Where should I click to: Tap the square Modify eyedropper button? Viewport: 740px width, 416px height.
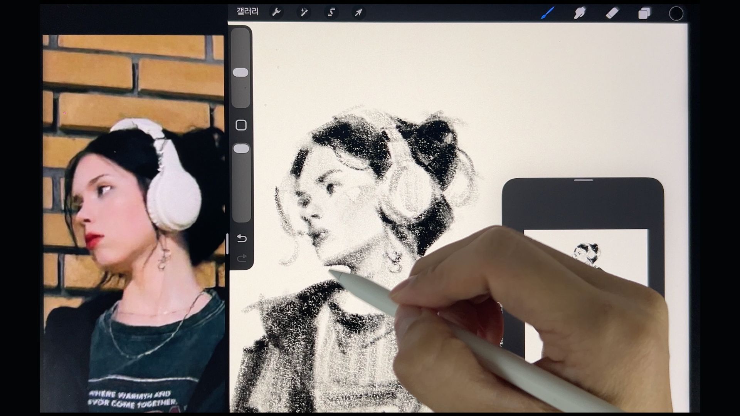click(x=241, y=125)
